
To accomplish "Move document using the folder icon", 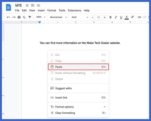I will (33, 5).
